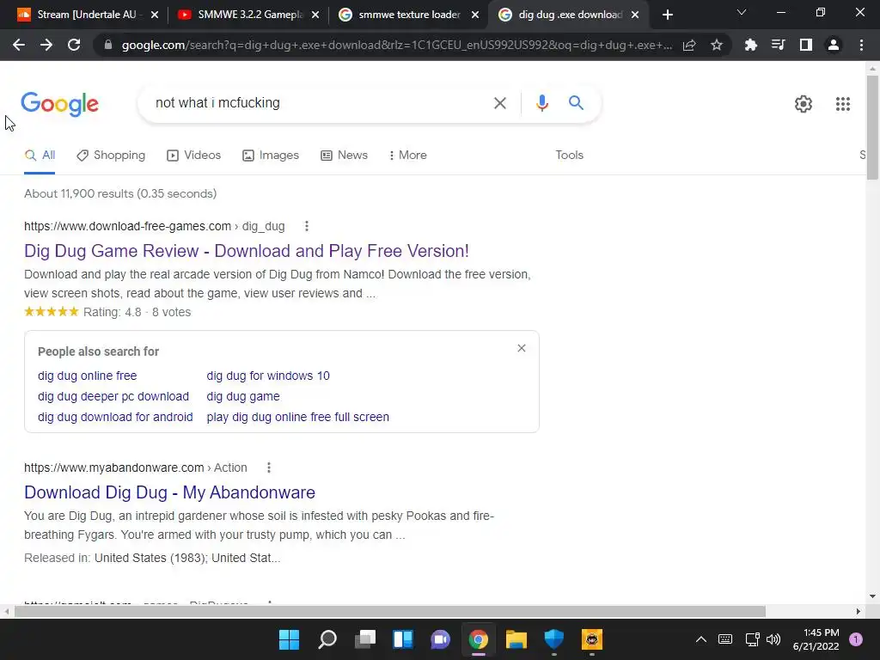Show hidden system tray icons

[701, 639]
